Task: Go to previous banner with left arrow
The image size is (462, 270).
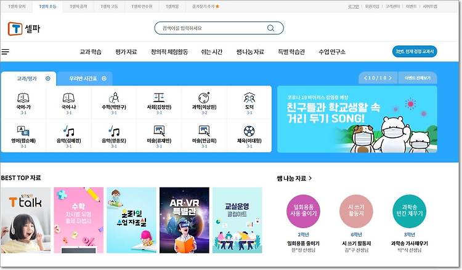Action: pos(366,78)
